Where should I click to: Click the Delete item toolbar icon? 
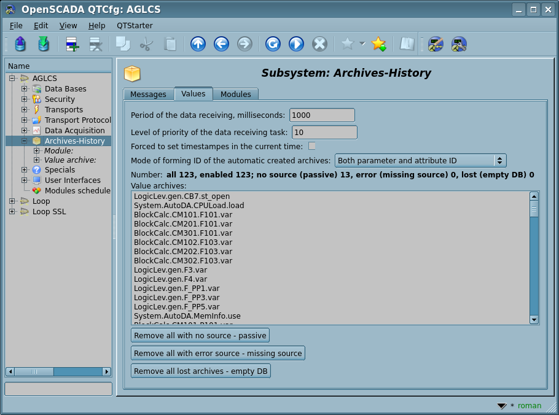[x=96, y=44]
